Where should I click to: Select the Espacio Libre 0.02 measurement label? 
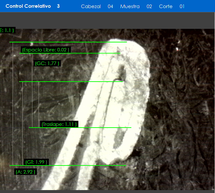coord(45,50)
